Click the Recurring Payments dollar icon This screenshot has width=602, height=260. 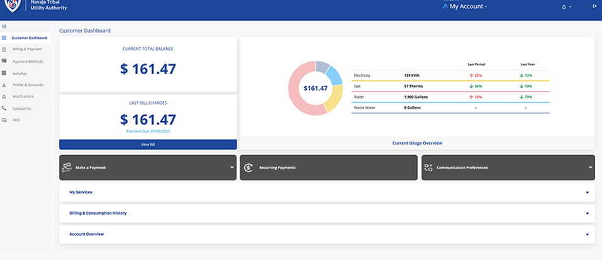pos(248,168)
